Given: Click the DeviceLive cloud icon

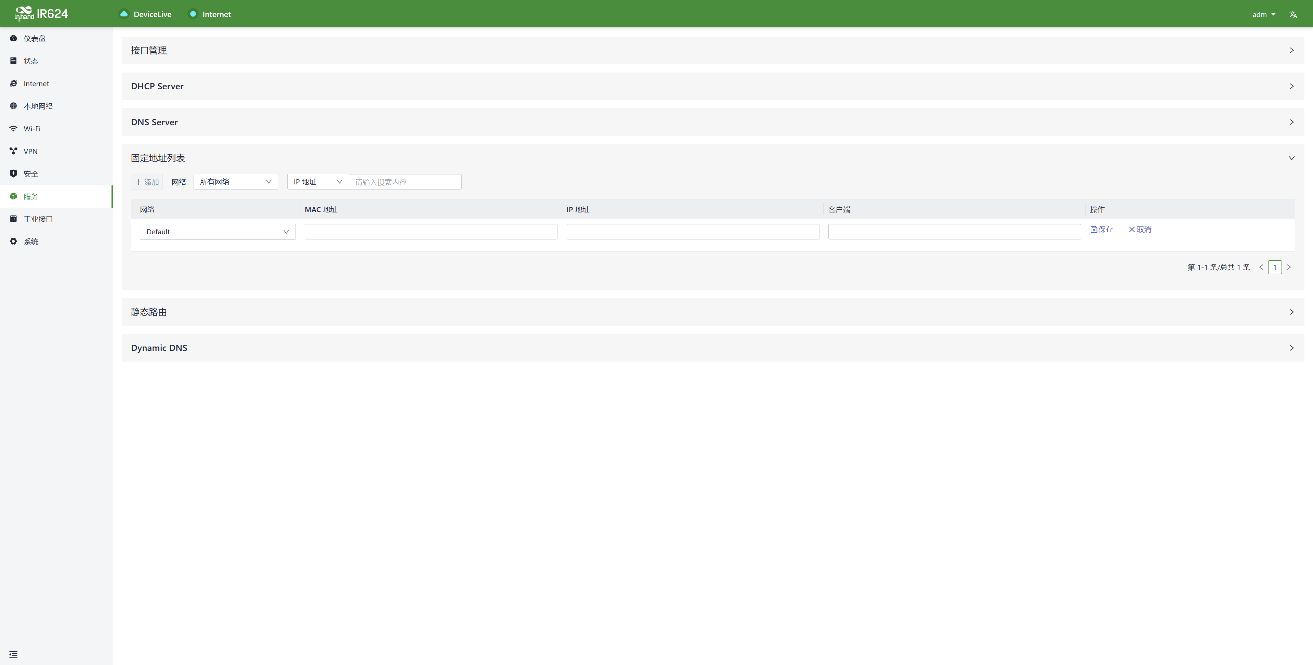Looking at the screenshot, I should [x=124, y=14].
